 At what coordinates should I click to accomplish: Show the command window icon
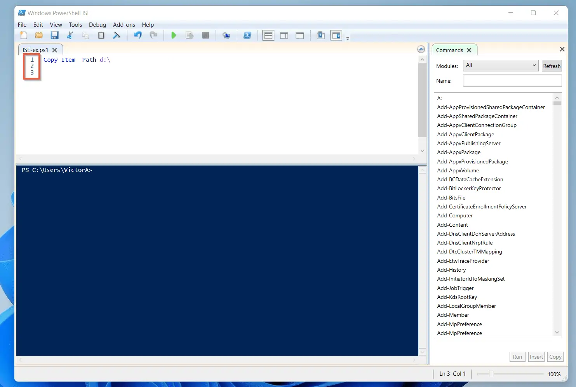pyautogui.click(x=320, y=35)
